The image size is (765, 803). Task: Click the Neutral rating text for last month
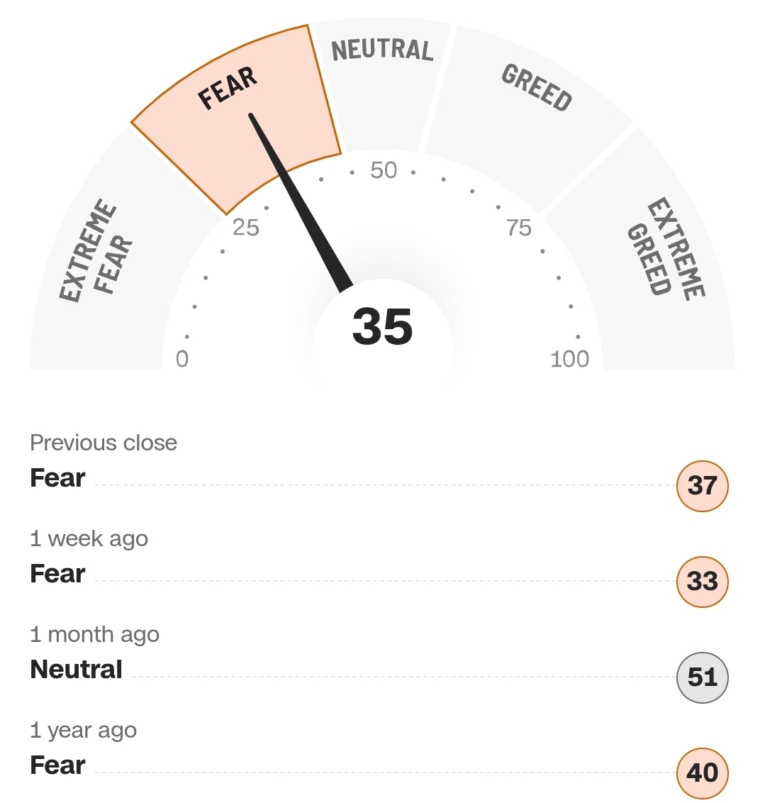pyautogui.click(x=77, y=669)
